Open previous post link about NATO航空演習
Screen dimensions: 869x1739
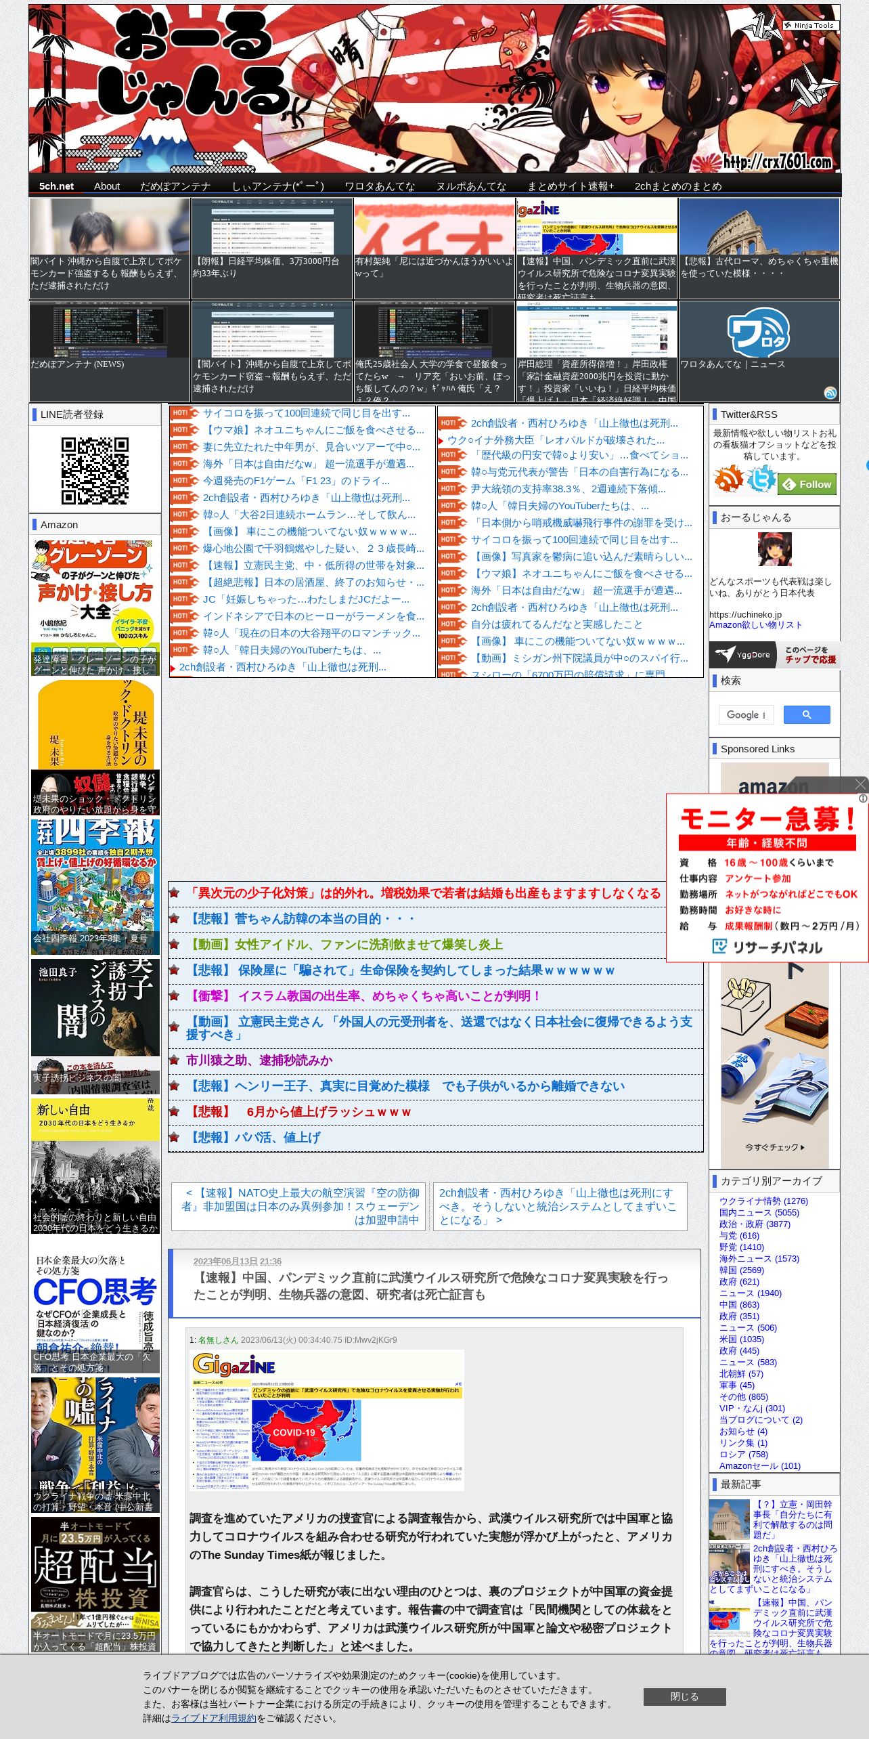click(x=300, y=1206)
